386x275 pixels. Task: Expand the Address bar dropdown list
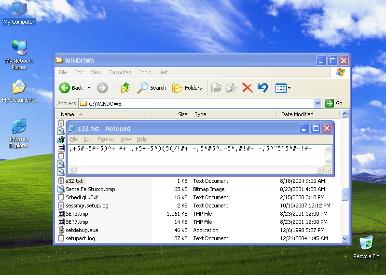pyautogui.click(x=317, y=103)
